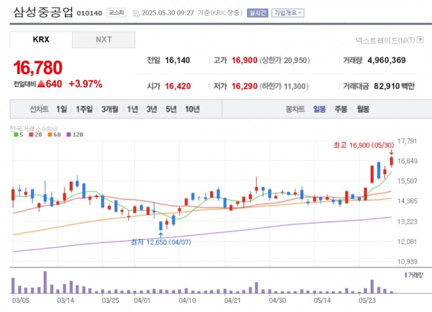The width and height of the screenshot is (432, 312).
Task: Select the 1주일 line chart period
Action: pos(84,110)
